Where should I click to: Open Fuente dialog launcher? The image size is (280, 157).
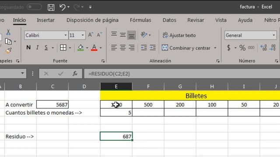(x=103, y=61)
